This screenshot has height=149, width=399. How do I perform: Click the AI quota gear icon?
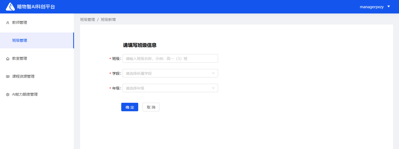click(8, 95)
